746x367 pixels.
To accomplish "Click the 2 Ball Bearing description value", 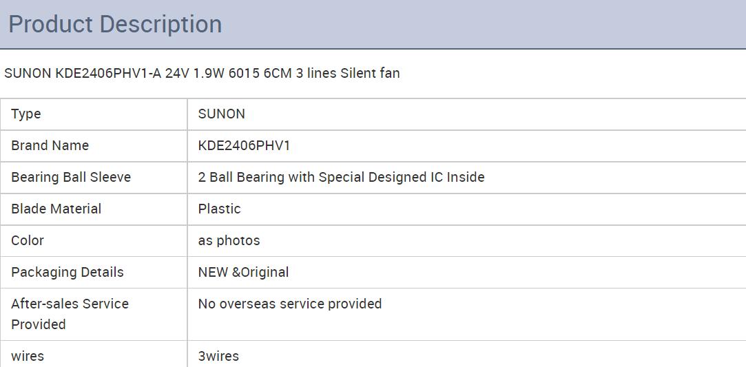I will (341, 178).
